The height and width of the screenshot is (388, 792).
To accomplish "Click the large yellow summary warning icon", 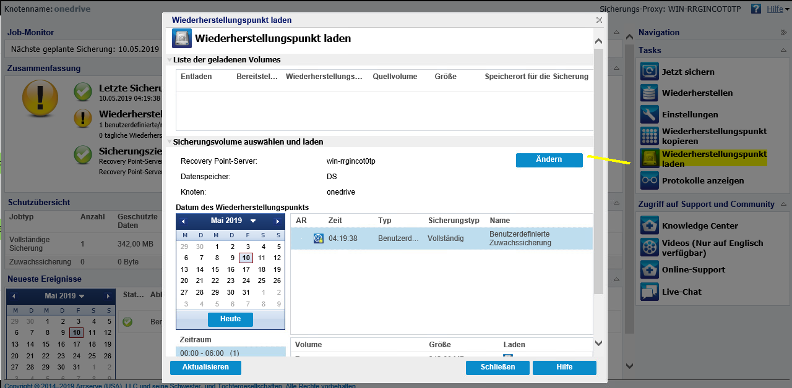I will pyautogui.click(x=40, y=99).
